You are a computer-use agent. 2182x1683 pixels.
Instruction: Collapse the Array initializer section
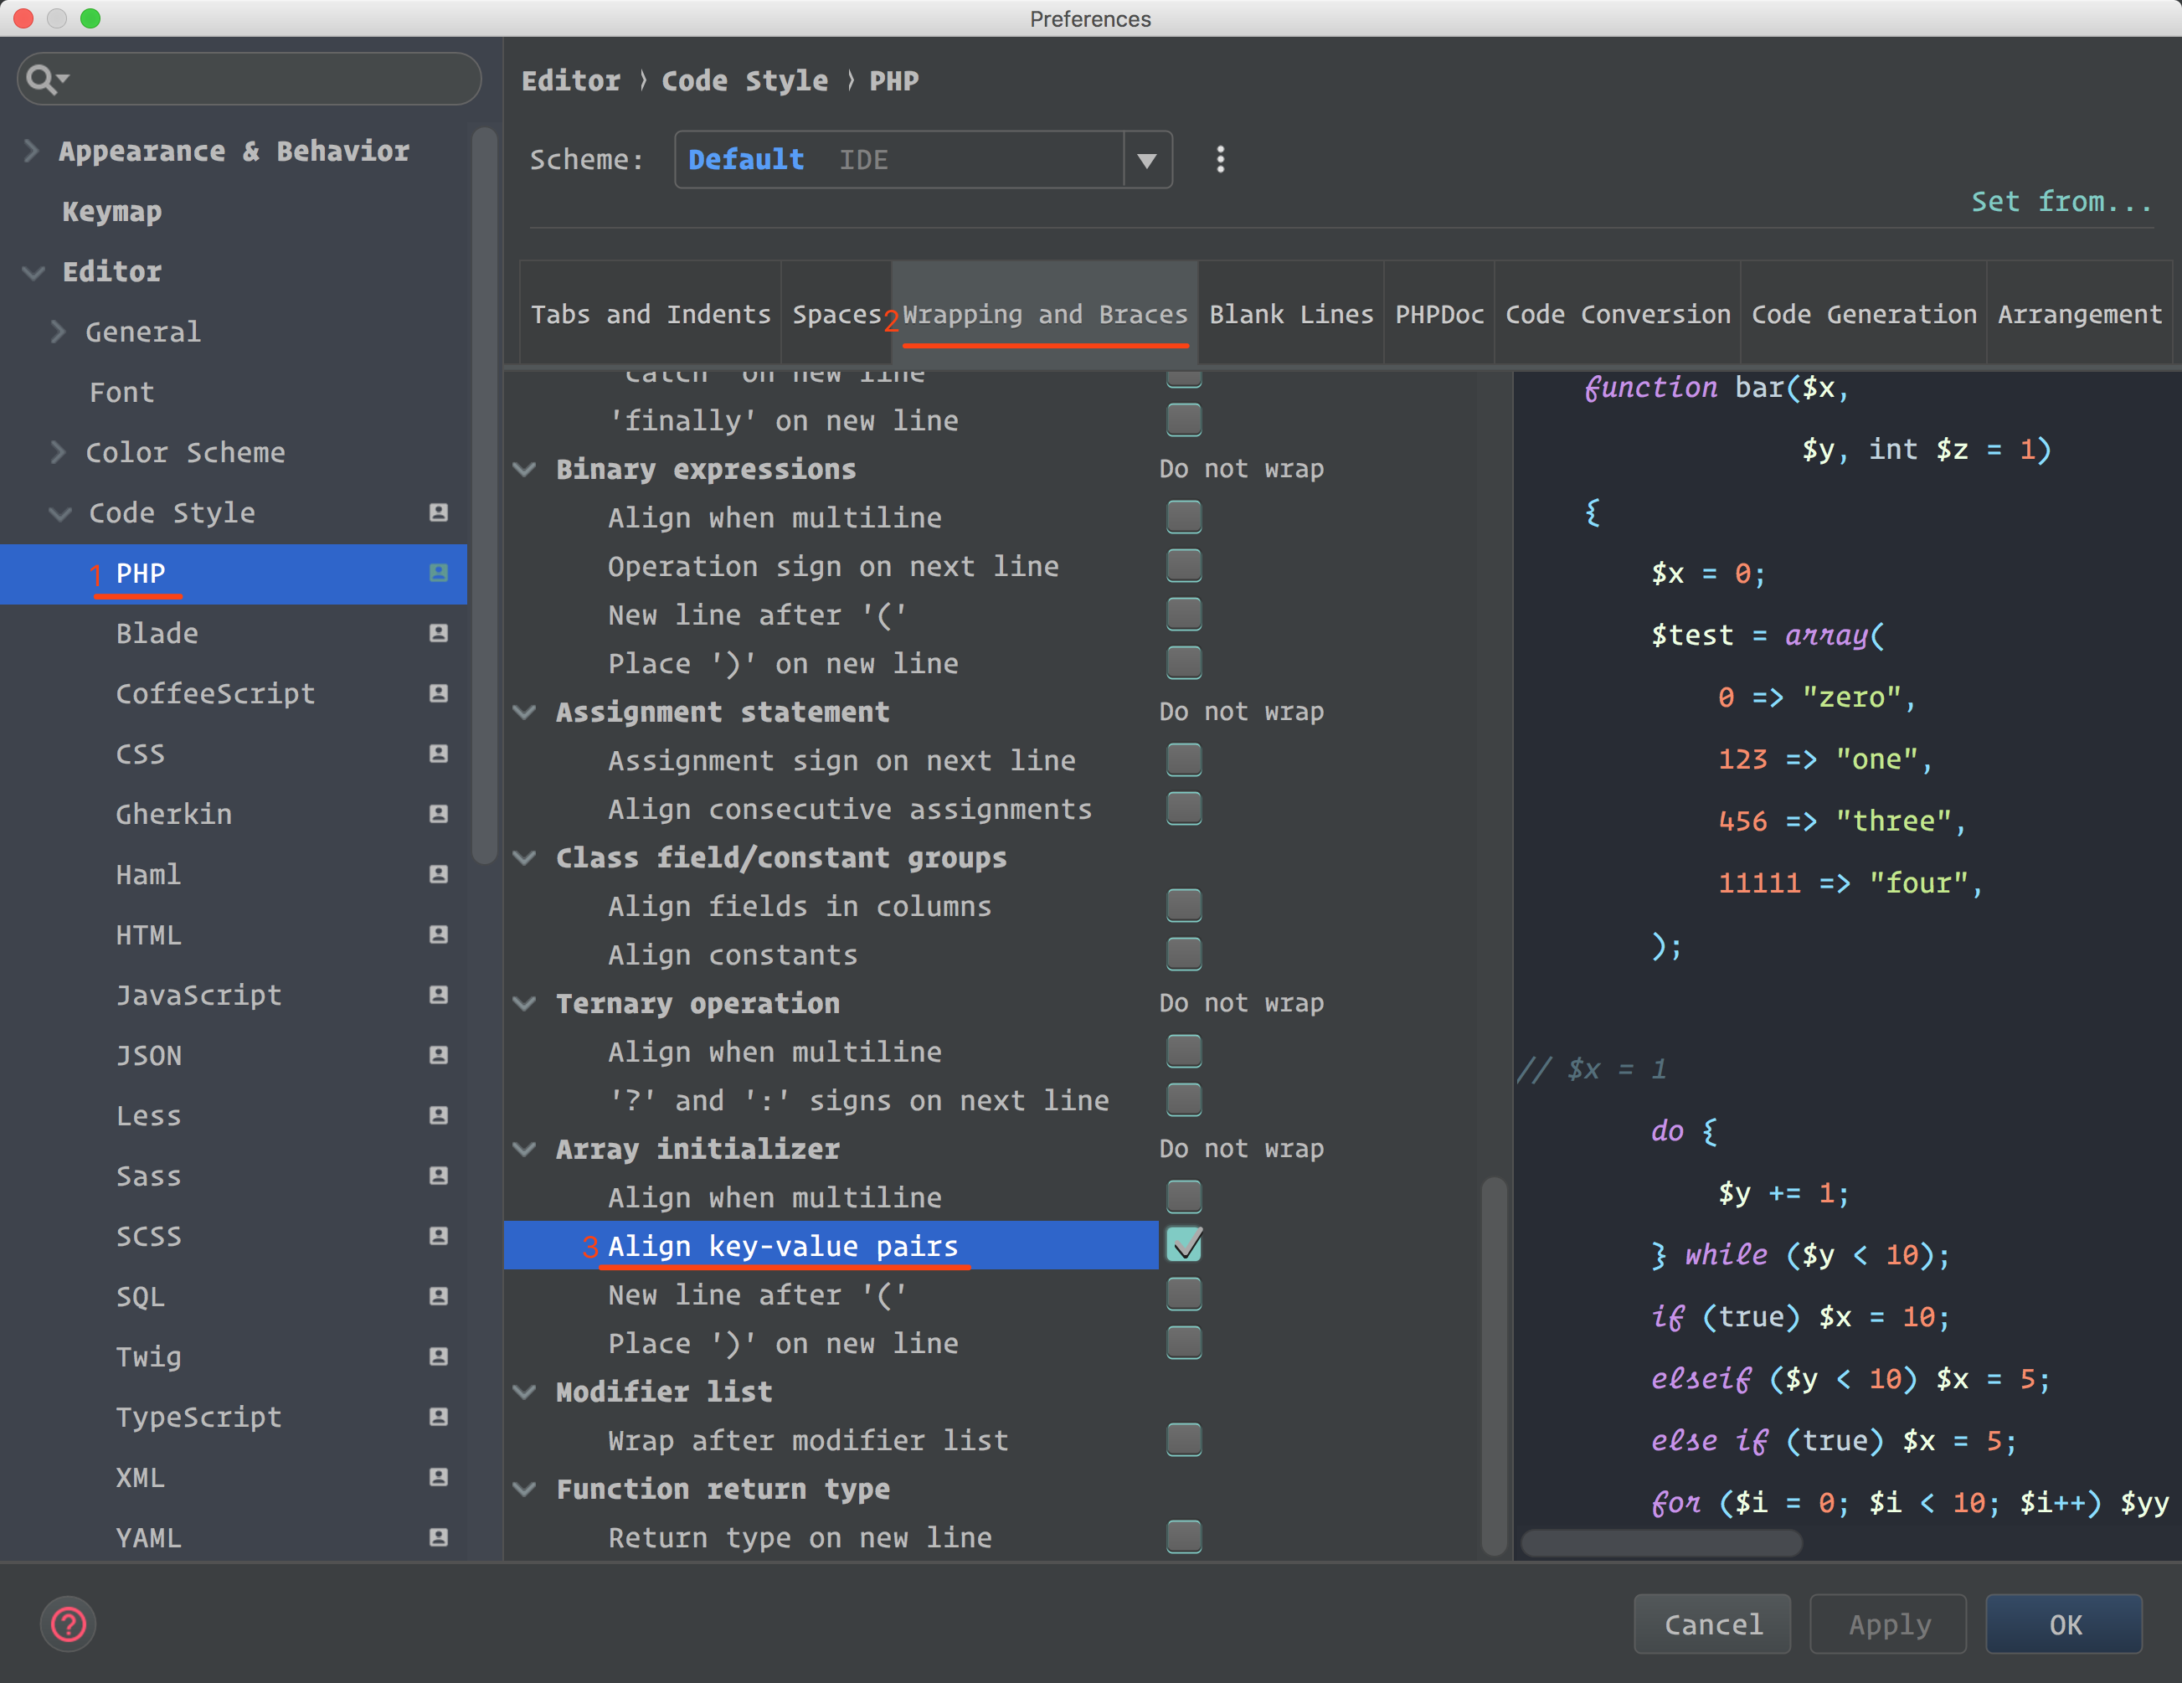[524, 1149]
